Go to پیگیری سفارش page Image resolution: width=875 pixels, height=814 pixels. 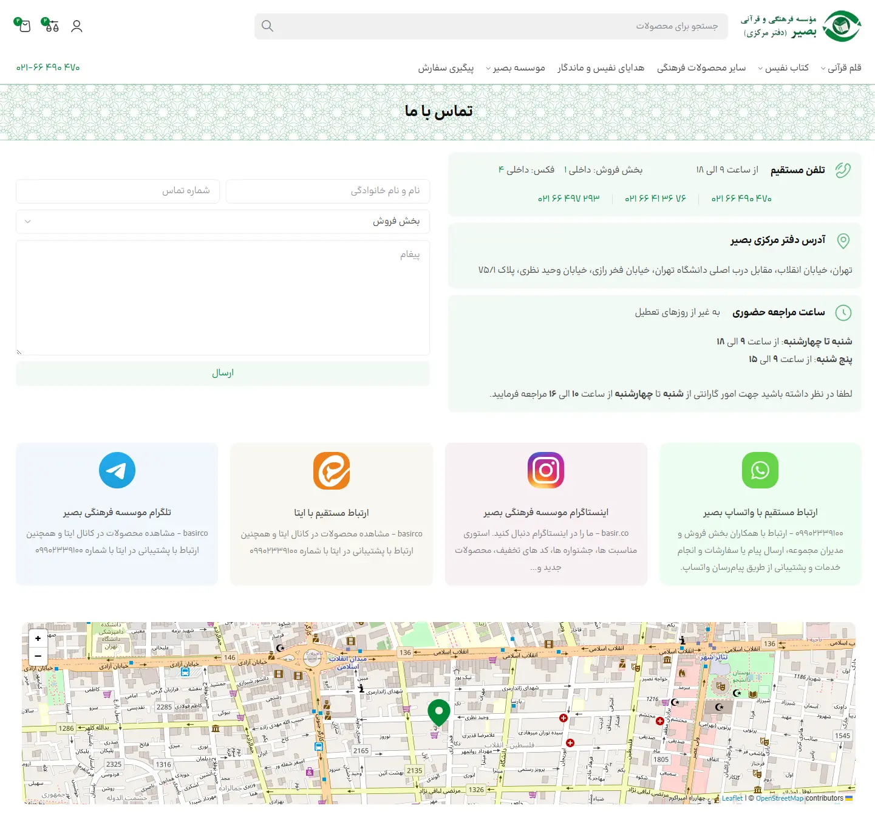point(446,68)
